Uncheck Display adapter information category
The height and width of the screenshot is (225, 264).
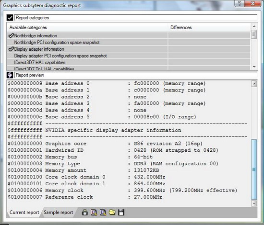click(x=11, y=49)
